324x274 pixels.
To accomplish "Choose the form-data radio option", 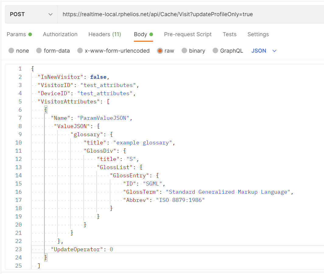I will [x=39, y=51].
